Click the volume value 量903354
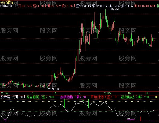The height and width of the screenshot is (123, 159). (x=83, y=6)
